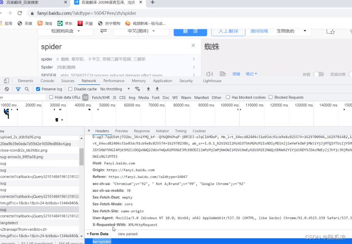Screen dimensions: 352x244
Task: Open the 应用 apps shortcut
Action: tap(6, 23)
